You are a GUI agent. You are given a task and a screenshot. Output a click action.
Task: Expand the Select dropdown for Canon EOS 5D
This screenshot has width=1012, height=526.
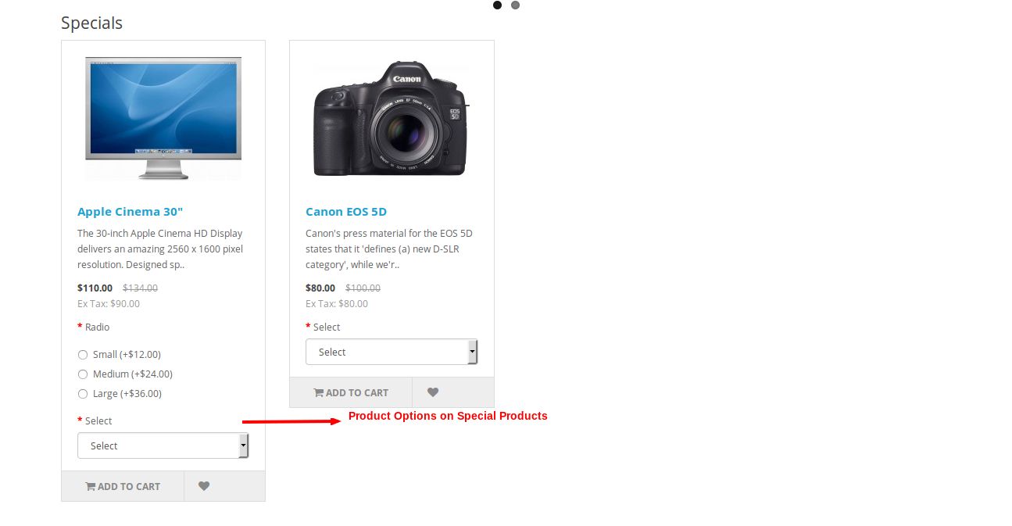[x=391, y=352]
